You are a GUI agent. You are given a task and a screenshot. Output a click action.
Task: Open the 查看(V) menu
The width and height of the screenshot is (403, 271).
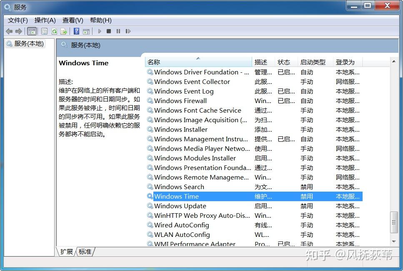pos(73,20)
